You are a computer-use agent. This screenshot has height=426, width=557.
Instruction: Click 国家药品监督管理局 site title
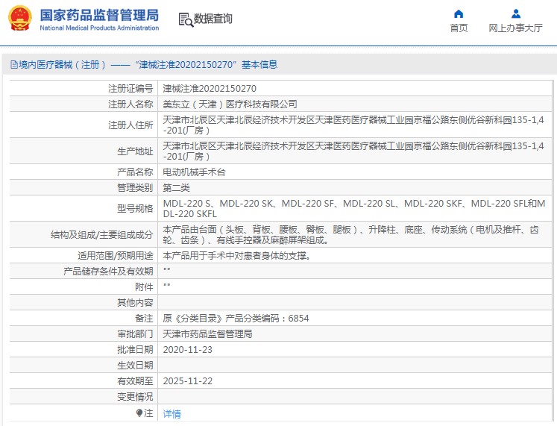99,15
